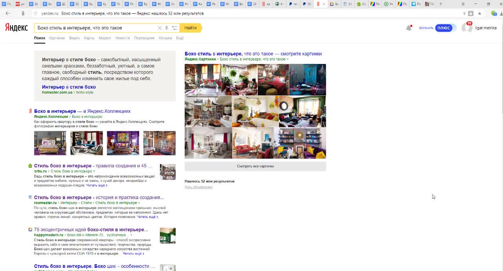Click the ligat.metrika username
Image resolution: width=503 pixels, height=271 pixels.
pyautogui.click(x=486, y=28)
